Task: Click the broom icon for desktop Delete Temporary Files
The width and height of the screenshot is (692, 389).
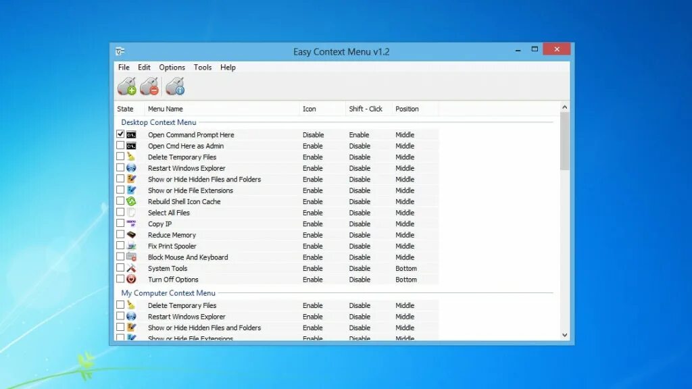Action: pos(131,157)
